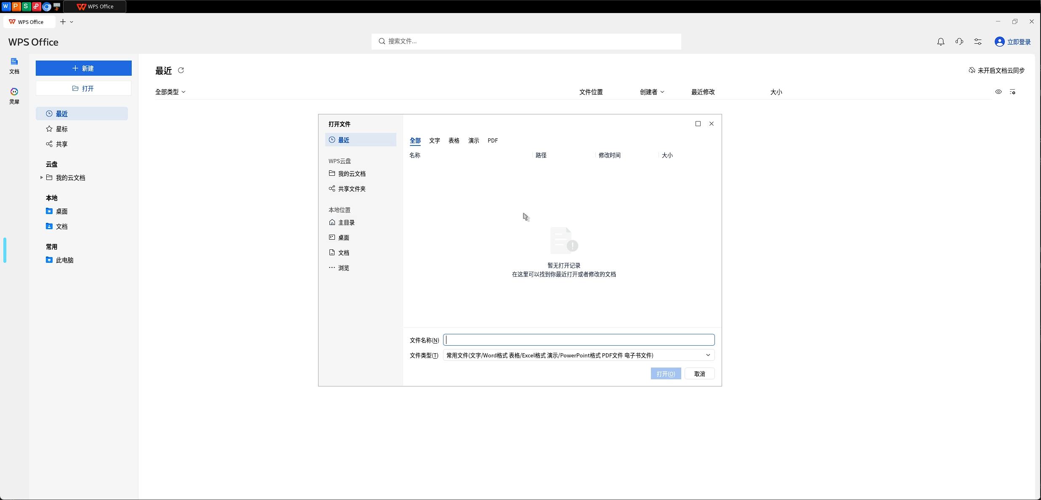Open the 创建者 filter dropdown

click(x=652, y=92)
